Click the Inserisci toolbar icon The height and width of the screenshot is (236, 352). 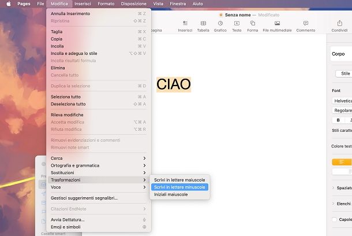pos(185,23)
